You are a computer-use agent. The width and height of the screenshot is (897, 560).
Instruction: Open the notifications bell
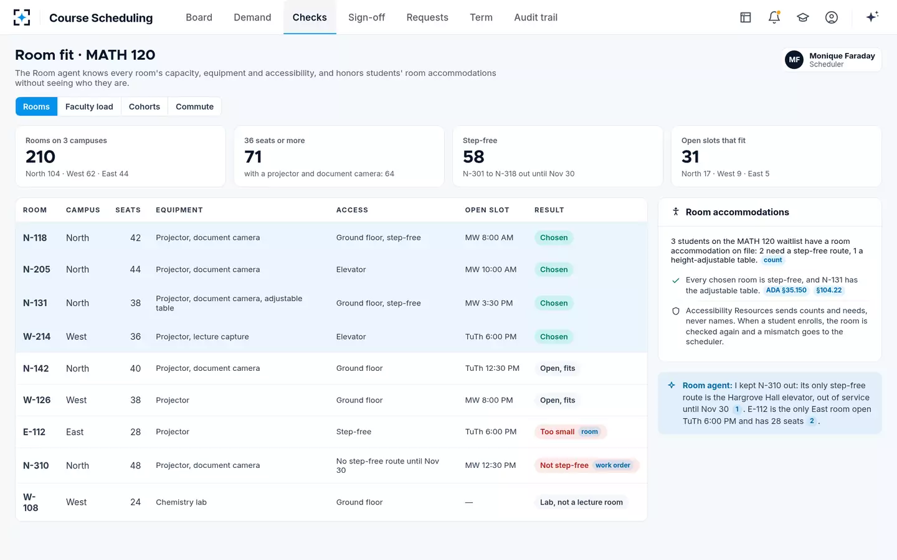(774, 17)
